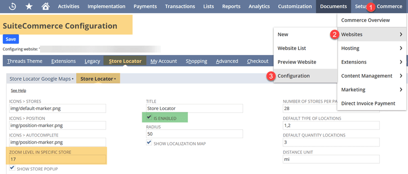Open the Payments menu

click(145, 7)
